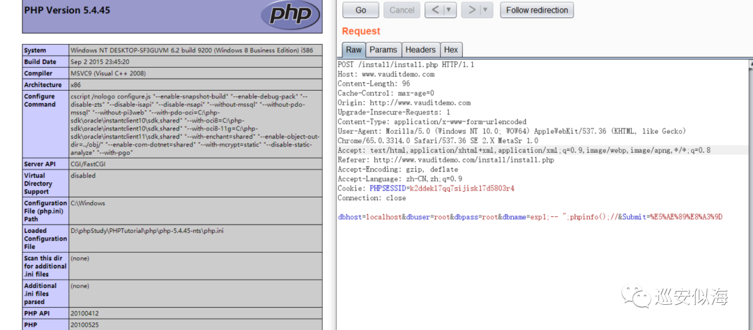Viewport: 753px width, 330px height.
Task: Click the Request section heading
Action: point(361,31)
